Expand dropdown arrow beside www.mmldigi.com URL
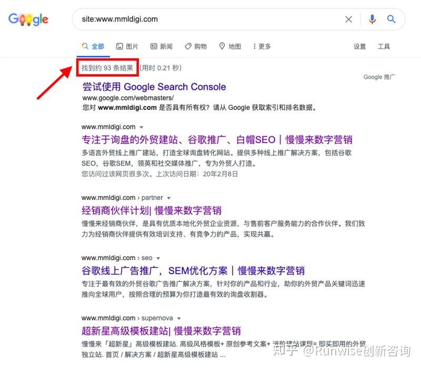 (142, 127)
